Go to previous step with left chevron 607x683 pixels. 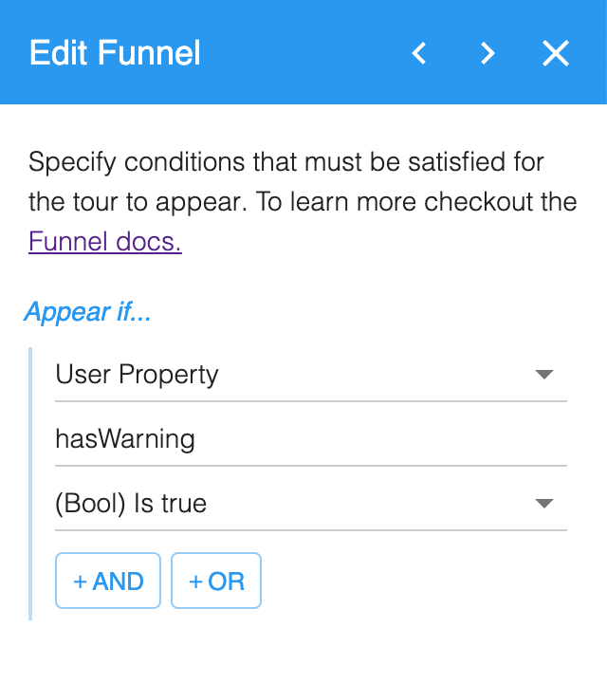pyautogui.click(x=419, y=53)
